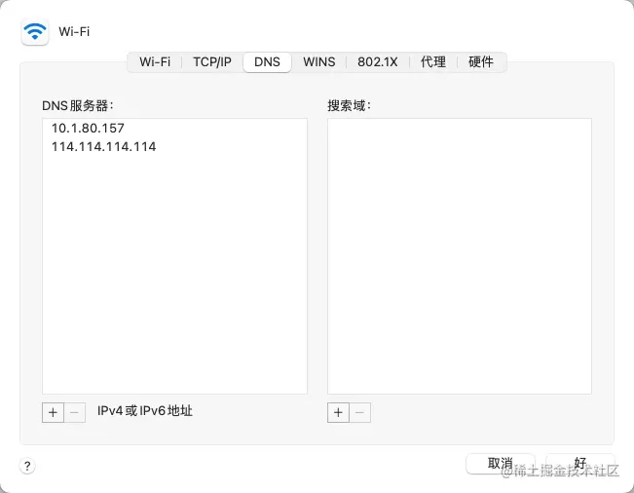The image size is (634, 493).
Task: Click the Wi-Fi icon in the header
Action: (x=35, y=31)
